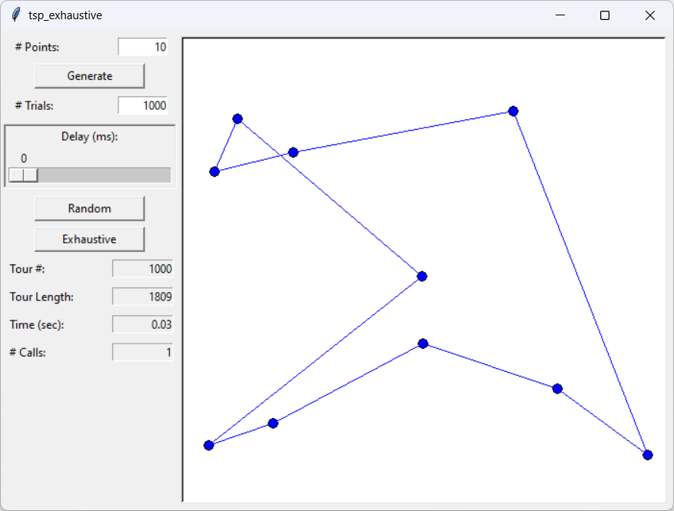This screenshot has width=674, height=511.
Task: Maximize the tsp_exhaustive window
Action: [x=605, y=15]
